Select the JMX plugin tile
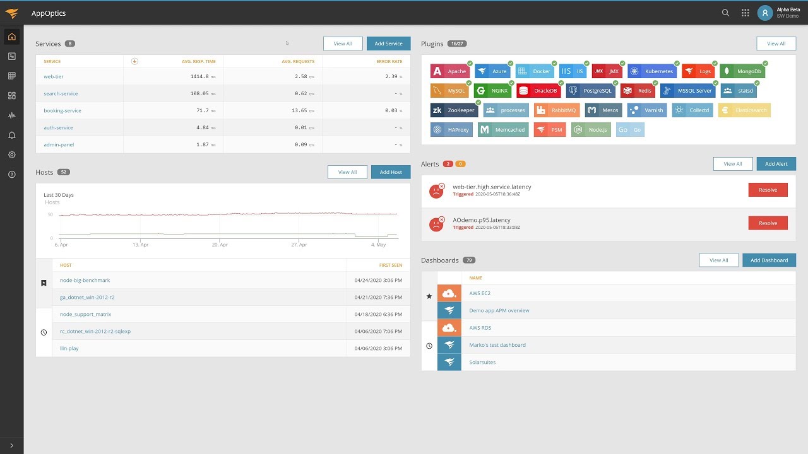808x454 pixels. click(x=607, y=71)
